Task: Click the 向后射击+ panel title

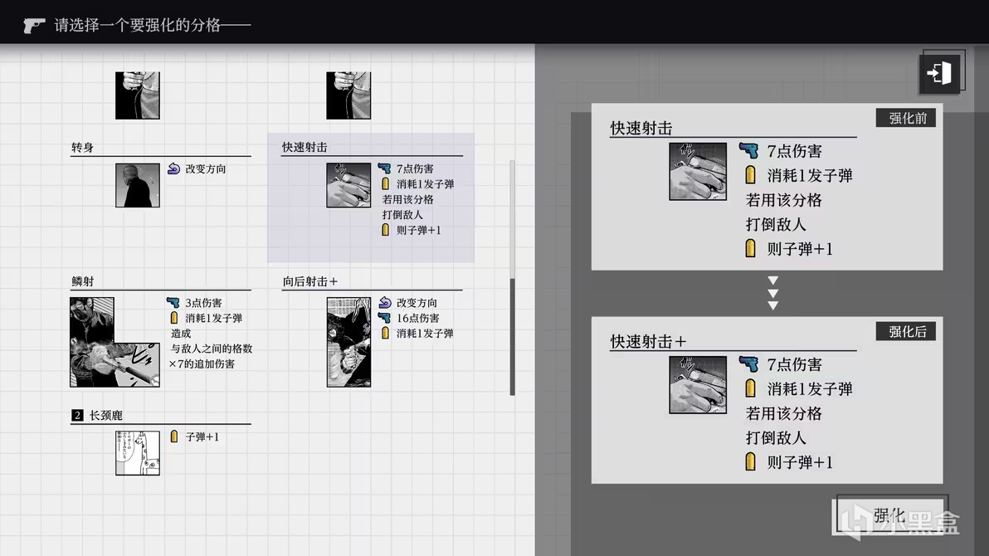Action: tap(309, 281)
